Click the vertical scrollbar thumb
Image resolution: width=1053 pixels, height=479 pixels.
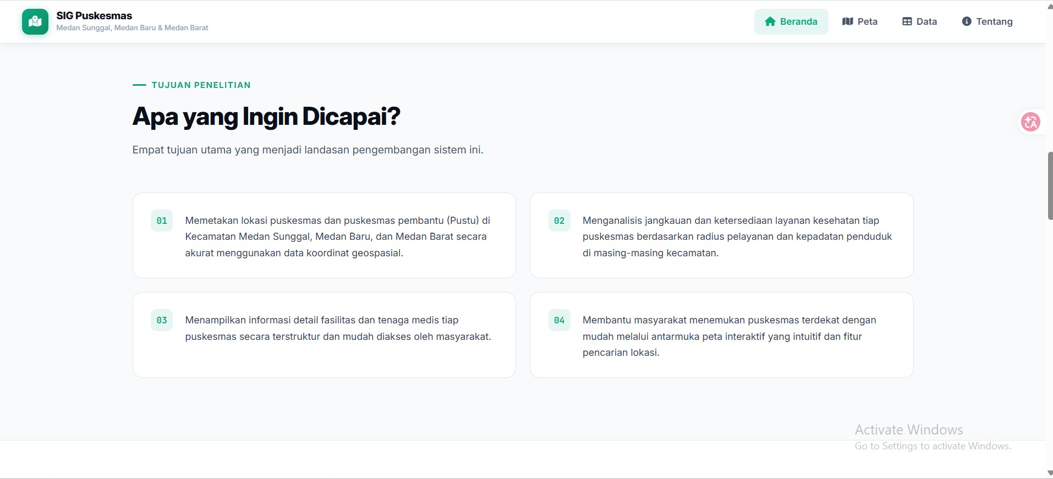pyautogui.click(x=1050, y=186)
